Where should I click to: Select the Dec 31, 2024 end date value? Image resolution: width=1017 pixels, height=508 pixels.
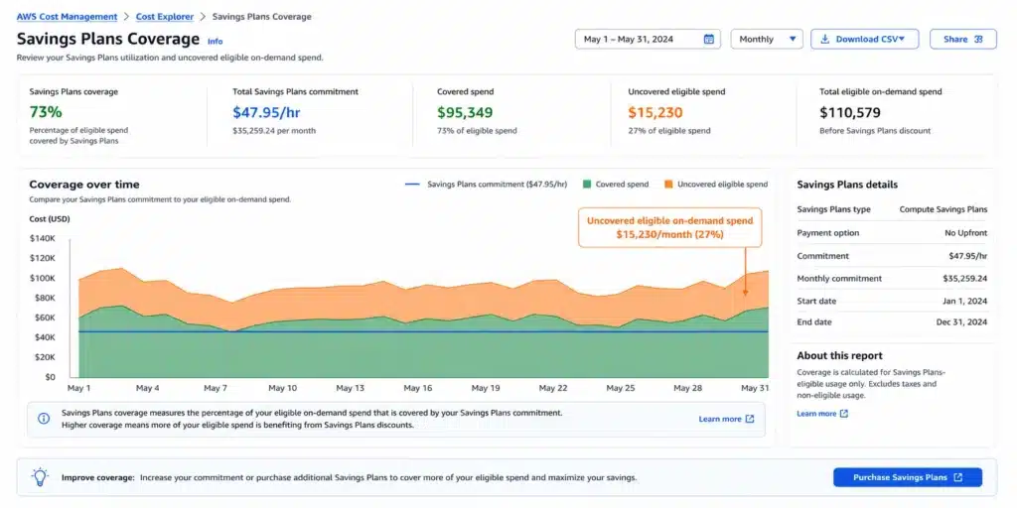[x=963, y=322]
